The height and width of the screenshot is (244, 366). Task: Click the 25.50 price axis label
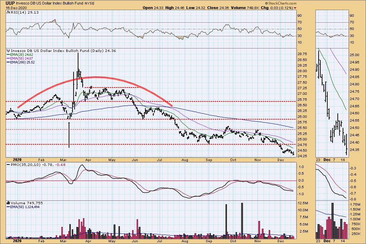302,128
